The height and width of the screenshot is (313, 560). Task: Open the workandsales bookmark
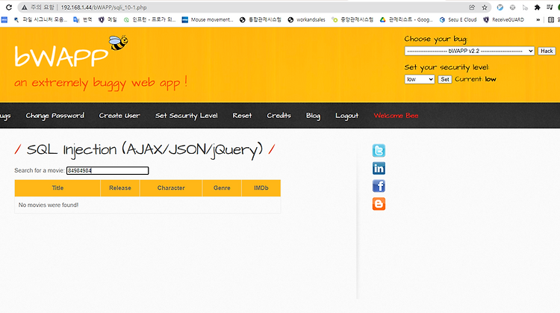[307, 19]
